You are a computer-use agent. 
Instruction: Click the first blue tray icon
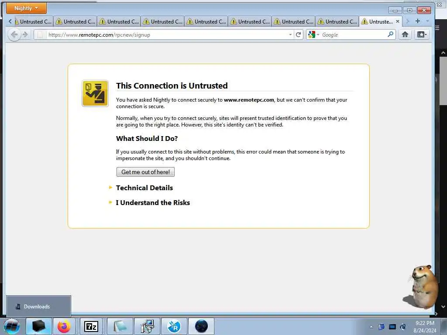pos(382,327)
